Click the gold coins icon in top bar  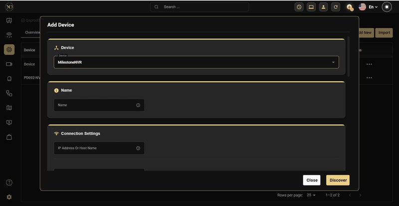[x=350, y=7]
